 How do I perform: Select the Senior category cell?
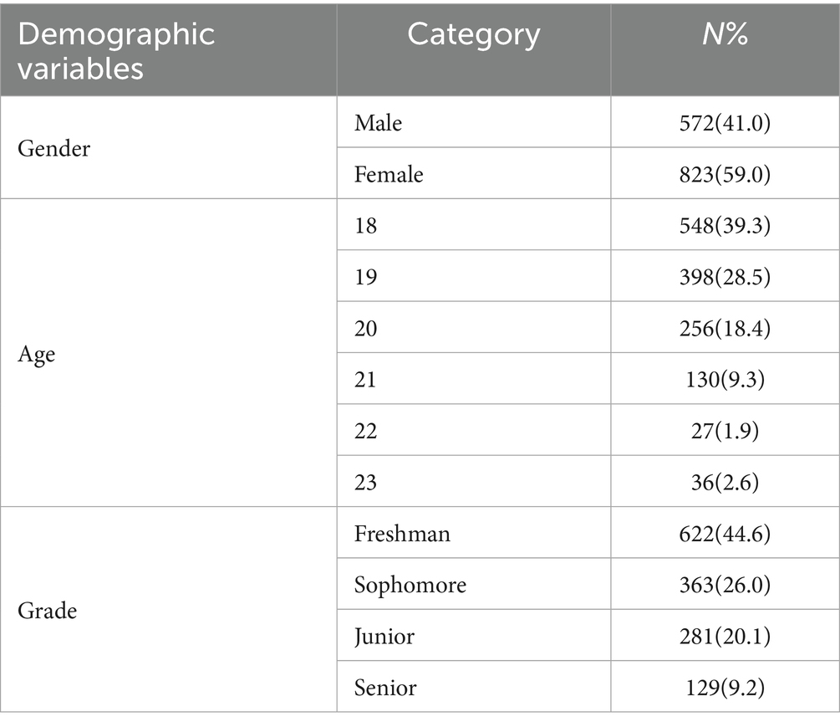pos(385,688)
